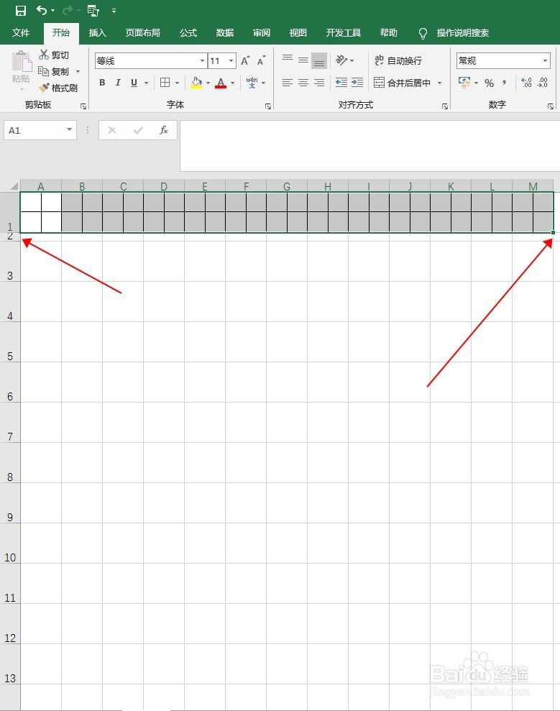This screenshot has height=711, width=560.
Task: Click the Borders icon
Action: coord(165,83)
